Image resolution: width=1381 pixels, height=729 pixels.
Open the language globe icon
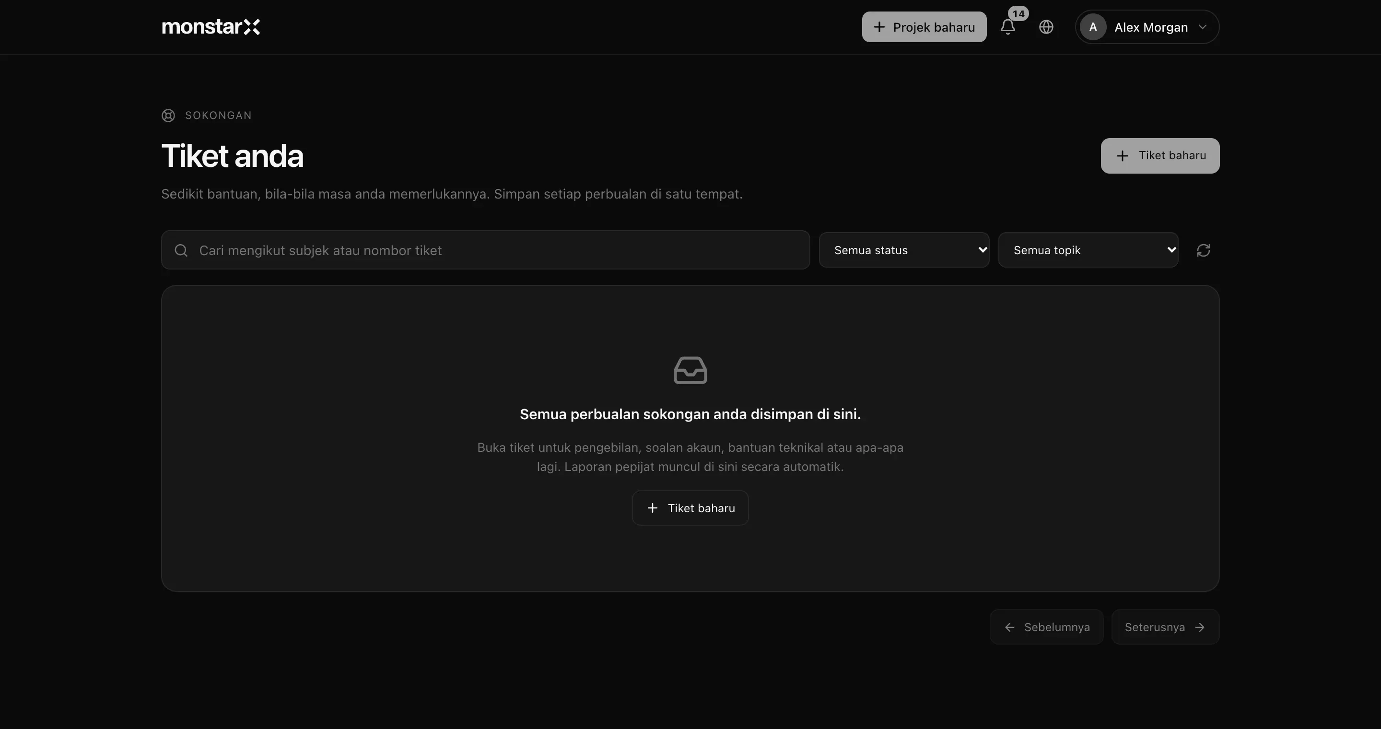click(1046, 27)
